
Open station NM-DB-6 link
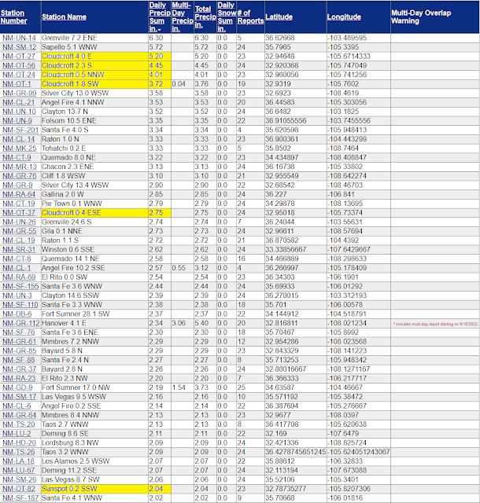[17, 314]
